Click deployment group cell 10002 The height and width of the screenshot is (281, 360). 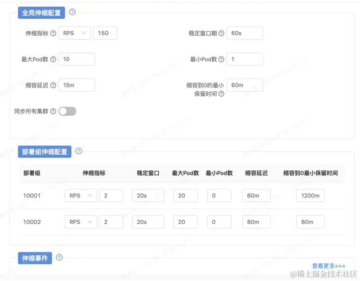pos(32,222)
